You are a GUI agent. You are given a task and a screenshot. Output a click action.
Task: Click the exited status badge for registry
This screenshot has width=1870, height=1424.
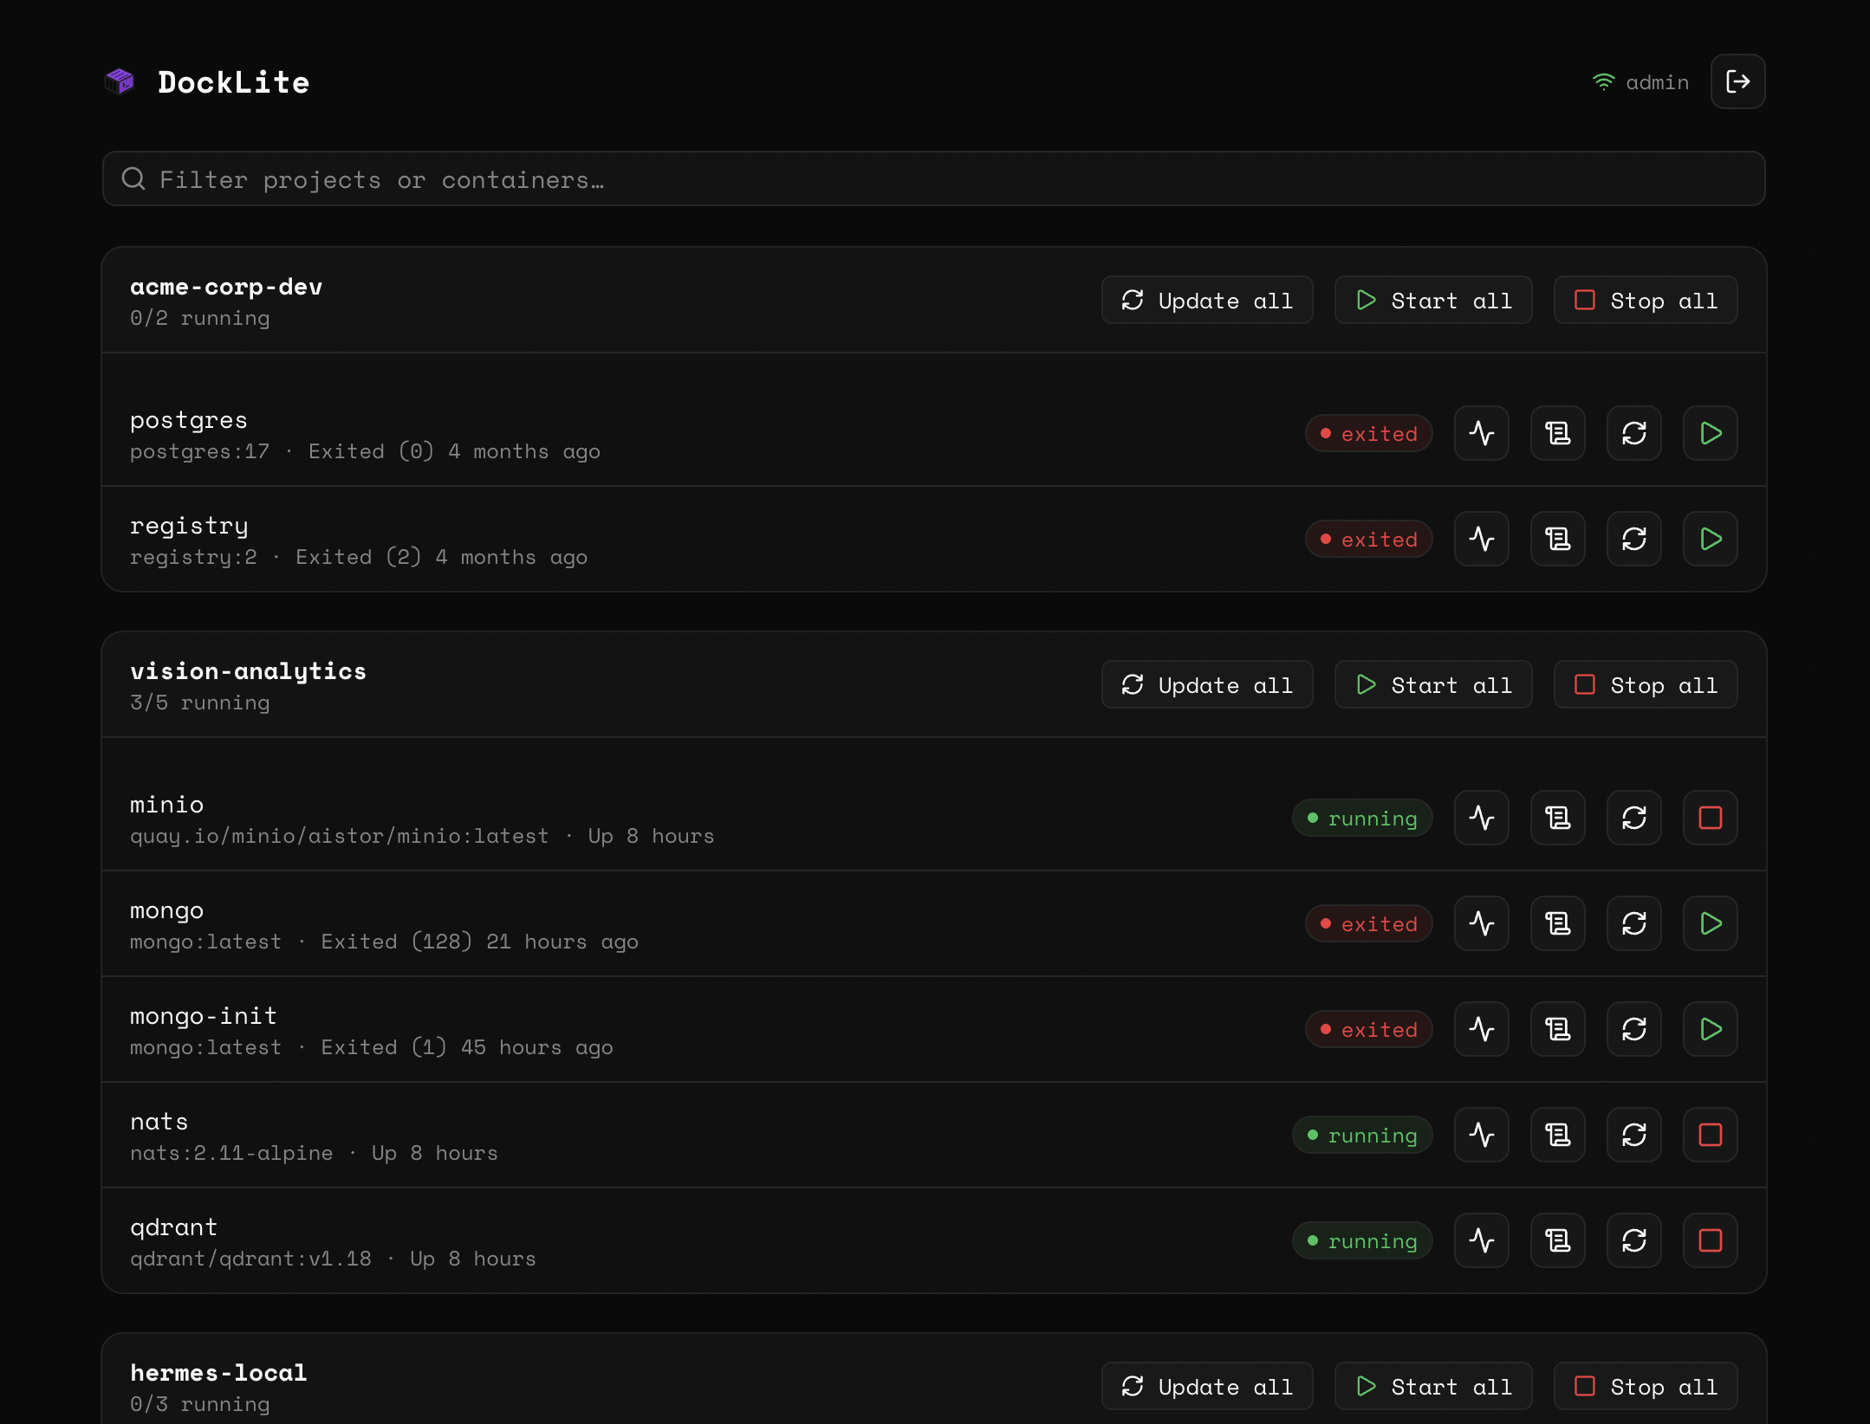click(1368, 539)
